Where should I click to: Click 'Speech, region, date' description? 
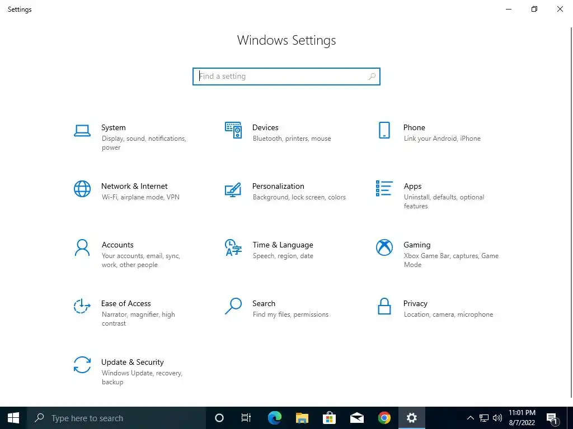283,256
